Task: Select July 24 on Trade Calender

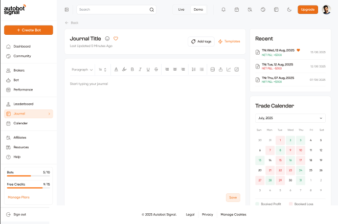Action: (301, 170)
